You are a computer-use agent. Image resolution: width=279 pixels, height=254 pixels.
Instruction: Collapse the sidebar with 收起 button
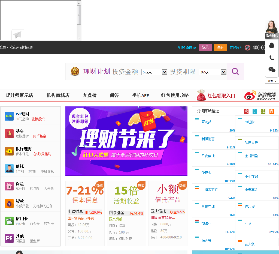click(x=272, y=81)
